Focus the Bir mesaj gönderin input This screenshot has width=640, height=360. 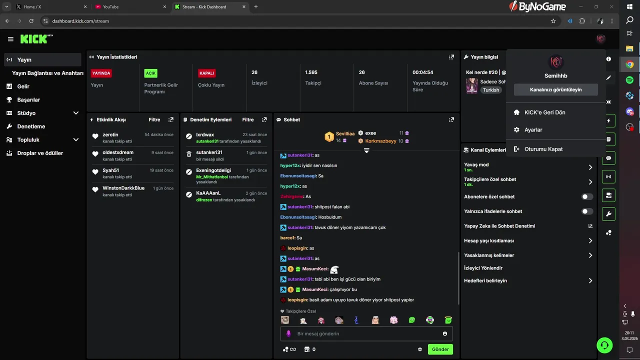pos(366,333)
